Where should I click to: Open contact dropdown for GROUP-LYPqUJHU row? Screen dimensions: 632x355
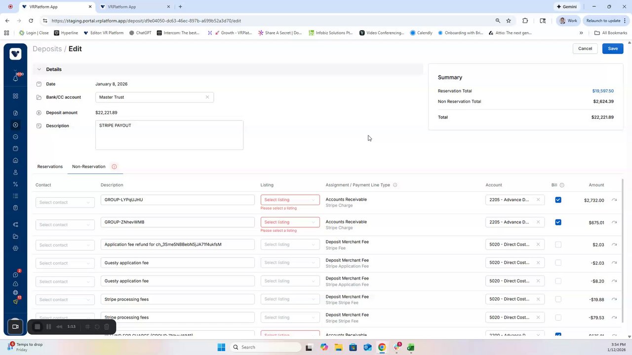[65, 202]
